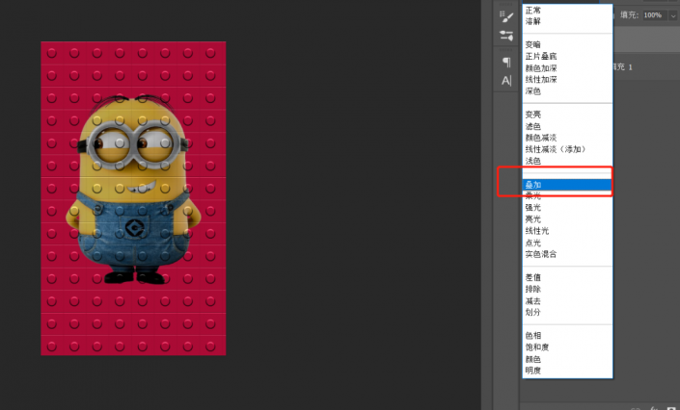The width and height of the screenshot is (680, 410).
Task: Choose 正片叠底 (Multiply) blend mode
Action: (x=540, y=57)
